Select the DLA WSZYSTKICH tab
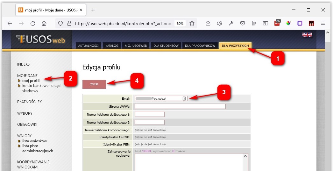Viewport: 333px width, 171px height. [235, 46]
